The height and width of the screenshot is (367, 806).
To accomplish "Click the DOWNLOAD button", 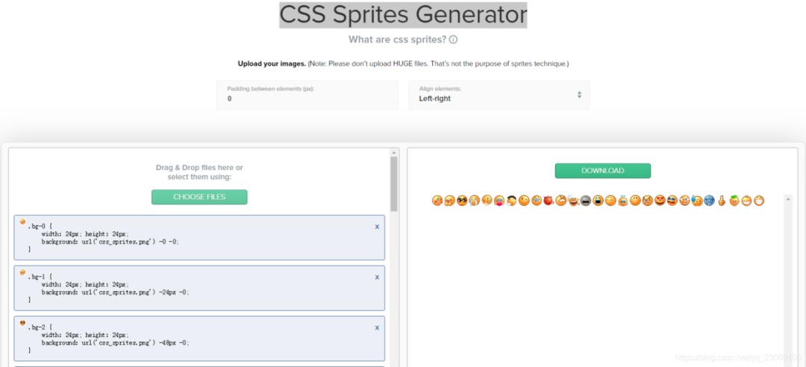I will 603,171.
